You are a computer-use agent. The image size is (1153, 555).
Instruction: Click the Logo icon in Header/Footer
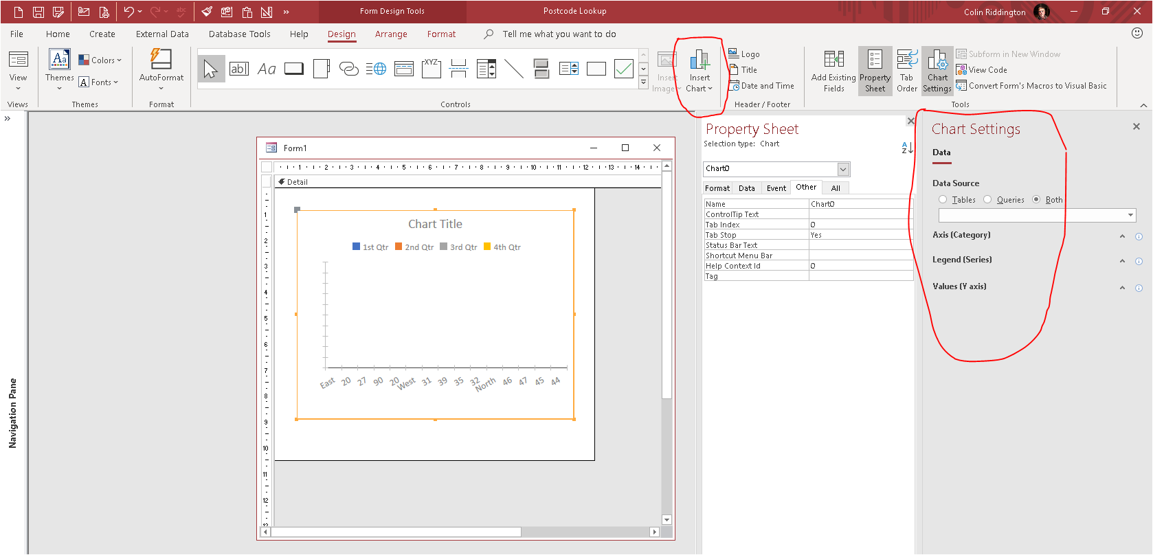pyautogui.click(x=744, y=54)
